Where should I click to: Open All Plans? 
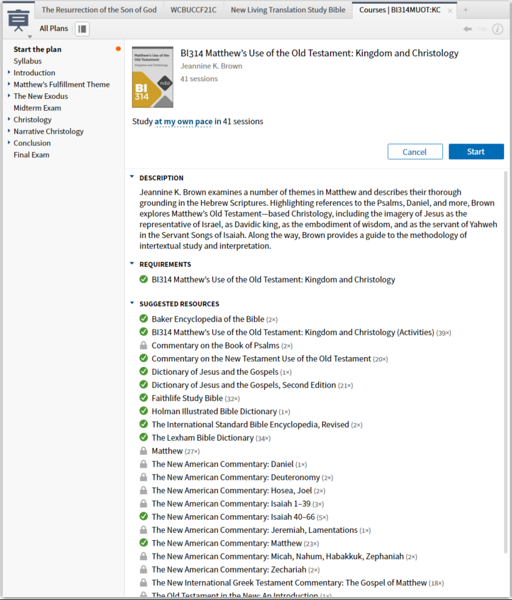coord(54,29)
